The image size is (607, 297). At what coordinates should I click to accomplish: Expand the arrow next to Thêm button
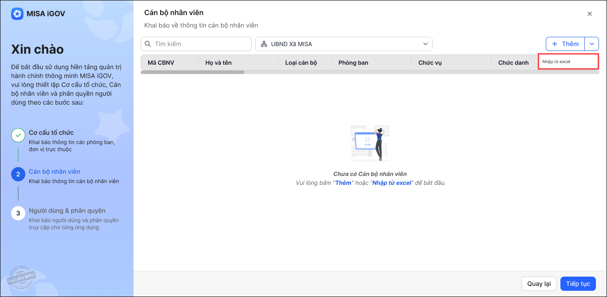pos(592,44)
